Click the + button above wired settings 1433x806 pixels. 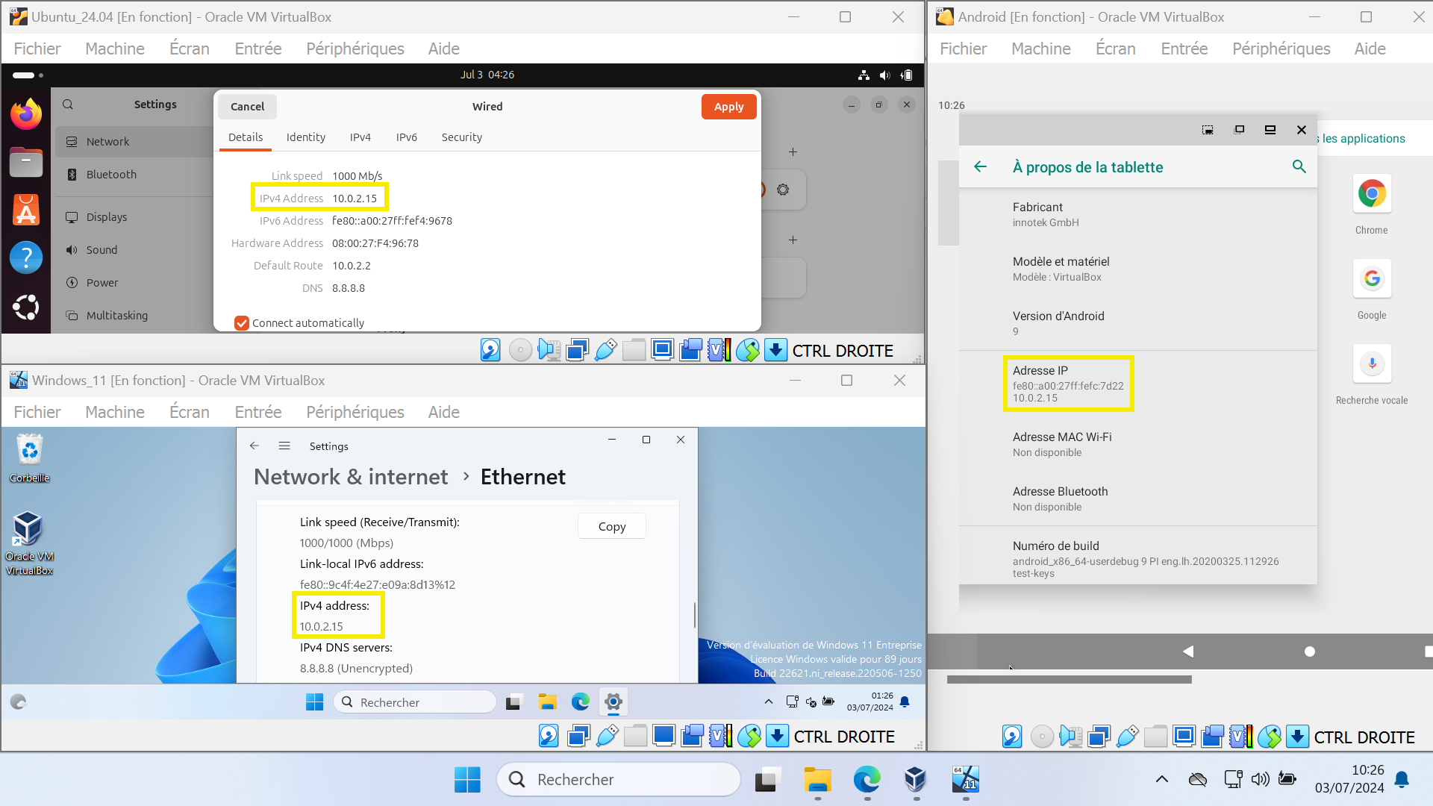pyautogui.click(x=793, y=151)
